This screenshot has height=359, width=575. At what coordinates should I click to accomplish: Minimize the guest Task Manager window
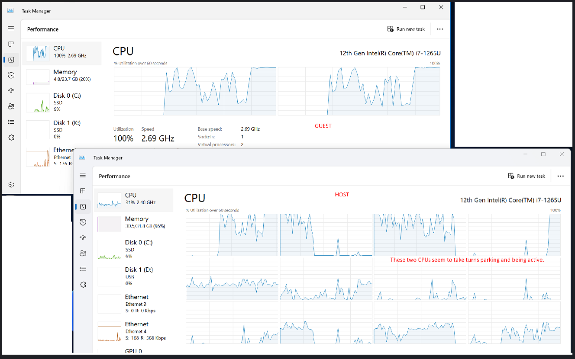pyautogui.click(x=404, y=7)
